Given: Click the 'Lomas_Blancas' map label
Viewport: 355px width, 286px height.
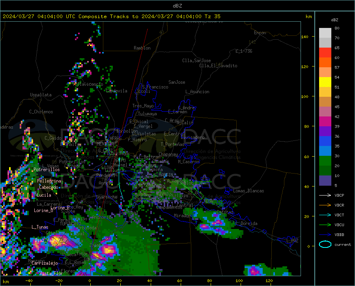Looking at the screenshot, I should [x=248, y=191].
